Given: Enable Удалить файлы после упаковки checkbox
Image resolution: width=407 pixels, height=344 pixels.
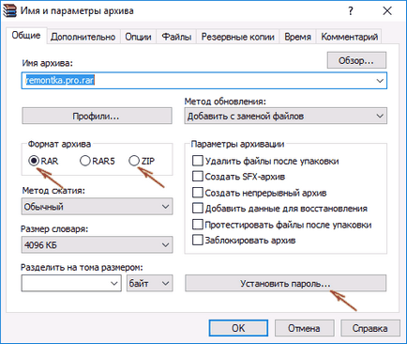Looking at the screenshot, I should click(x=198, y=161).
